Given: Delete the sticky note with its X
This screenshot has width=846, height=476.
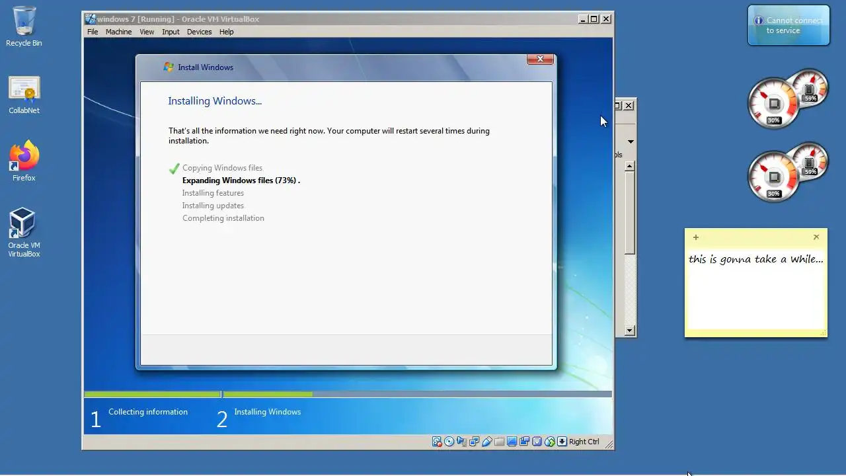Looking at the screenshot, I should point(816,237).
